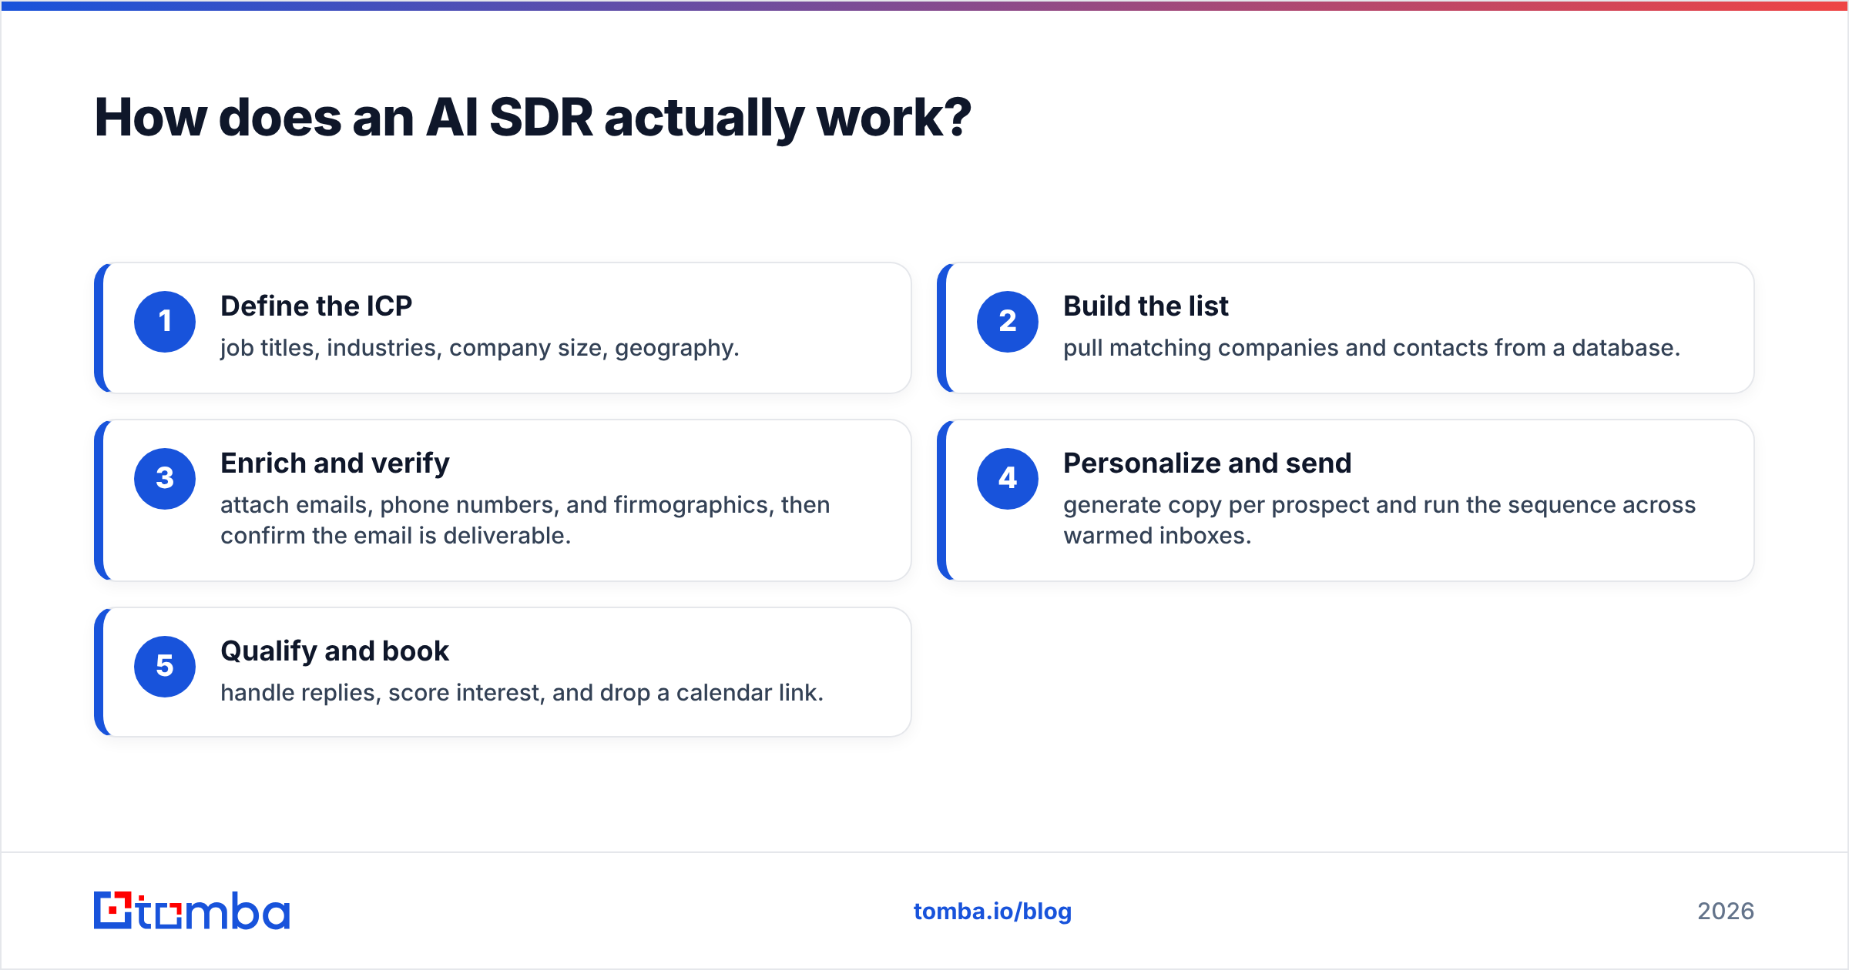Screen dimensions: 1849x970
Task: Click the text 'attach emails, phone numbers, and firmographics'
Action: coord(497,505)
